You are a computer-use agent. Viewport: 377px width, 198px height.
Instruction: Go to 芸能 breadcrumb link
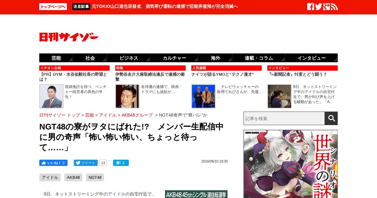click(90, 115)
